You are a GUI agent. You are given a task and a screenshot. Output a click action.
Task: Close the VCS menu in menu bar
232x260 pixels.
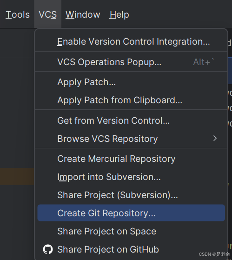(x=48, y=14)
